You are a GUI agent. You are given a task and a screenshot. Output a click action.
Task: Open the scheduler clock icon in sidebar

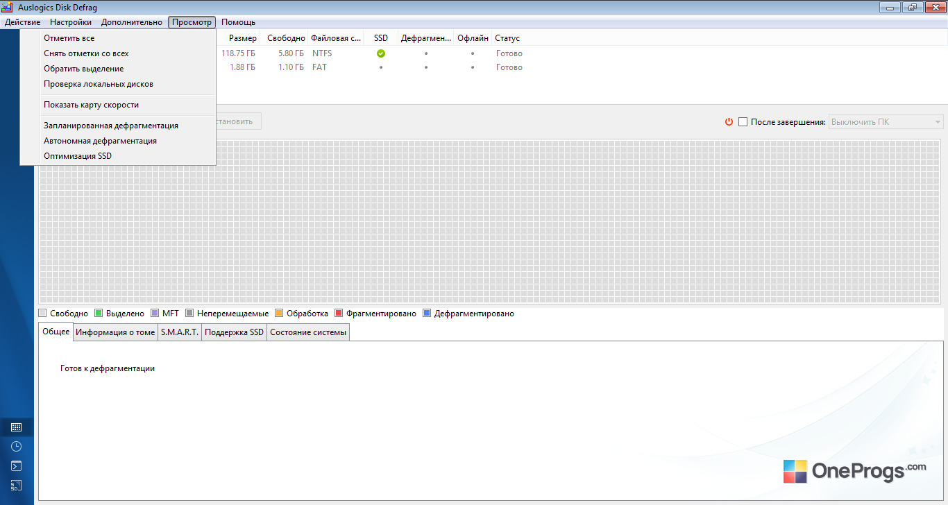[17, 447]
